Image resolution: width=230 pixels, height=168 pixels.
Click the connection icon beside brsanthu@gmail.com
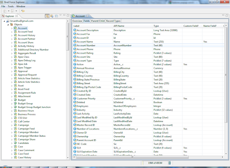coord(8,21)
